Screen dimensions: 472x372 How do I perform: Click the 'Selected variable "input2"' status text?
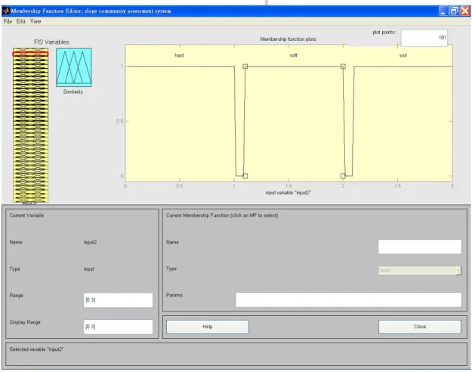[36, 349]
